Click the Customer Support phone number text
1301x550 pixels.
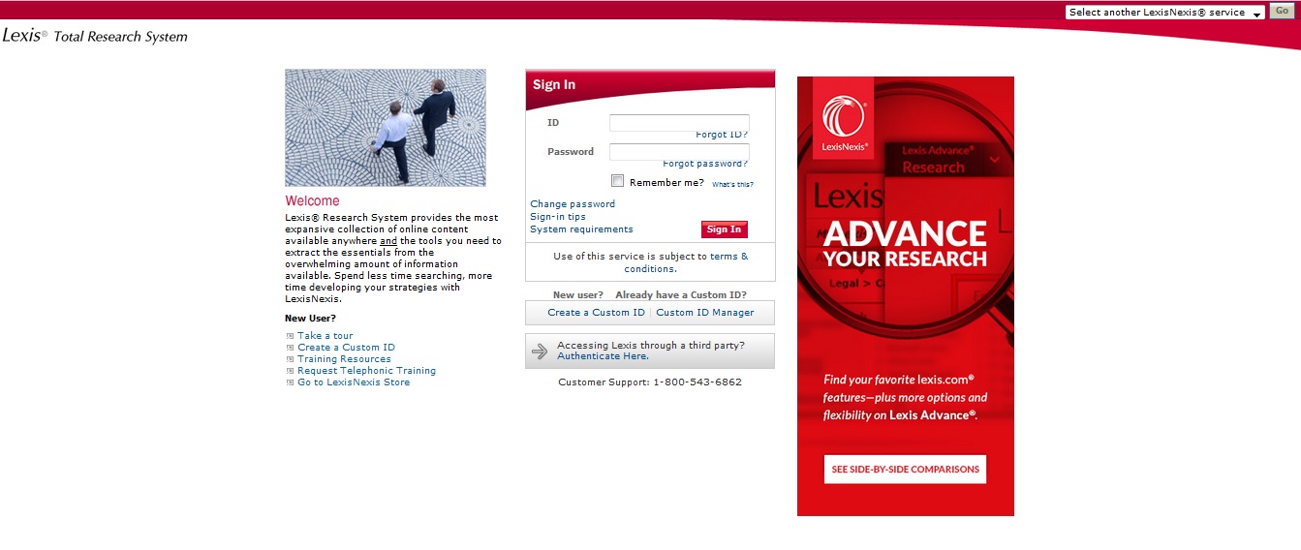pyautogui.click(x=650, y=382)
